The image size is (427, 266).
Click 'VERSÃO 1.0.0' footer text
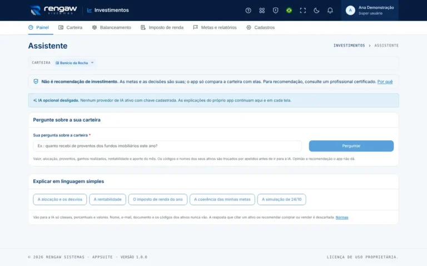pyautogui.click(x=133, y=257)
